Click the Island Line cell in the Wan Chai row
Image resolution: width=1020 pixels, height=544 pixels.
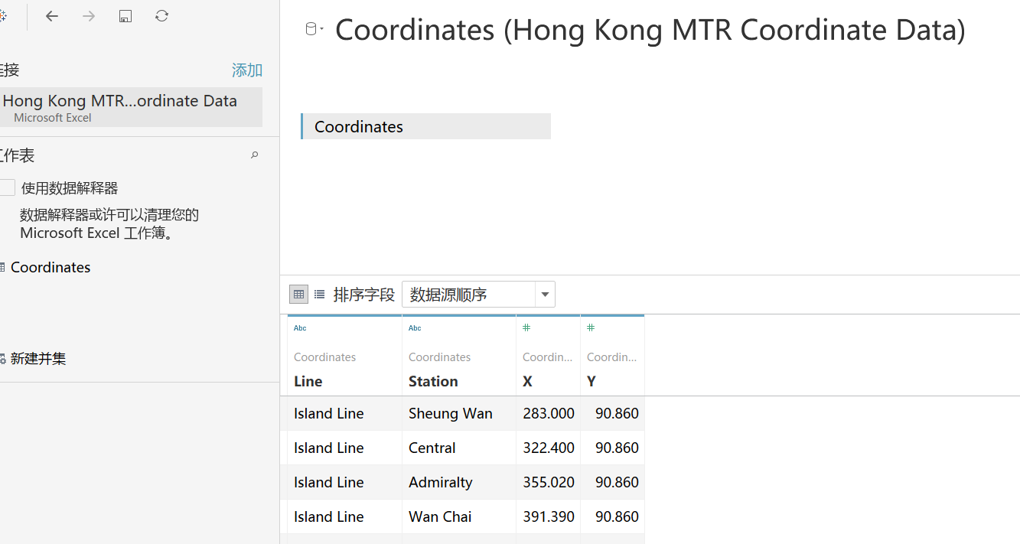345,516
